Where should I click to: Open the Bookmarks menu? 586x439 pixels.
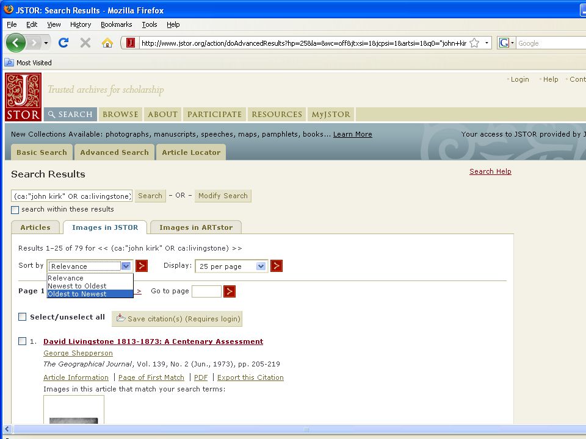pyautogui.click(x=116, y=24)
